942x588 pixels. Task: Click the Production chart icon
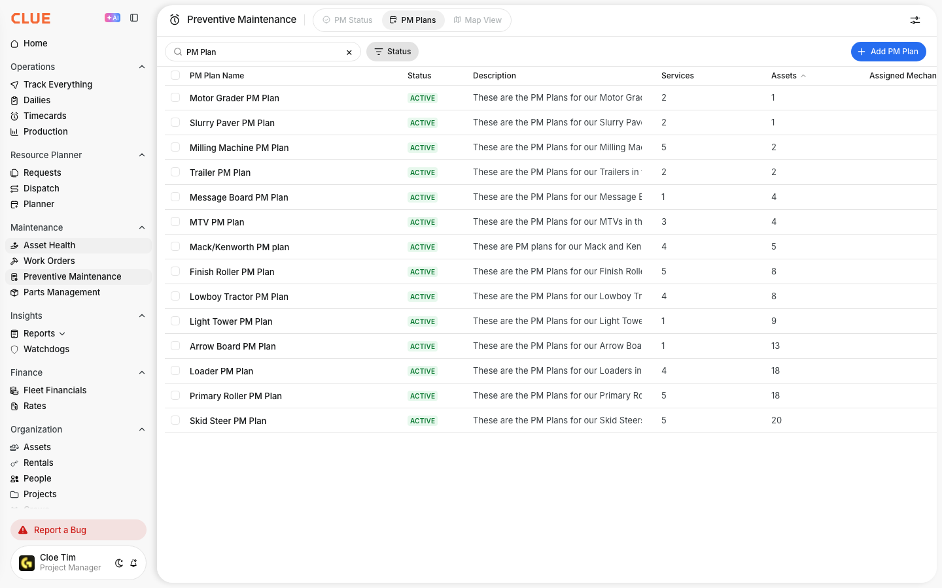click(14, 132)
